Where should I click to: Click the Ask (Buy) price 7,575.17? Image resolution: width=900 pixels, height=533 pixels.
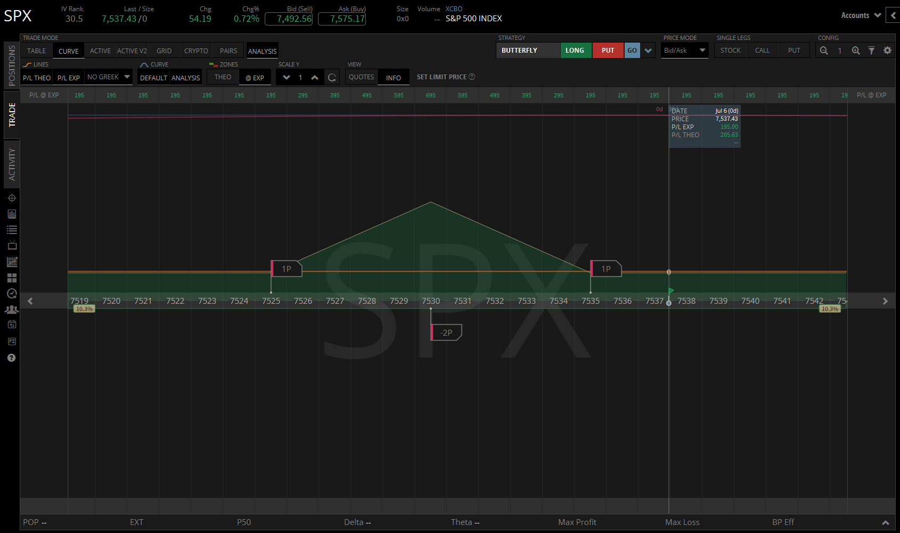click(342, 19)
